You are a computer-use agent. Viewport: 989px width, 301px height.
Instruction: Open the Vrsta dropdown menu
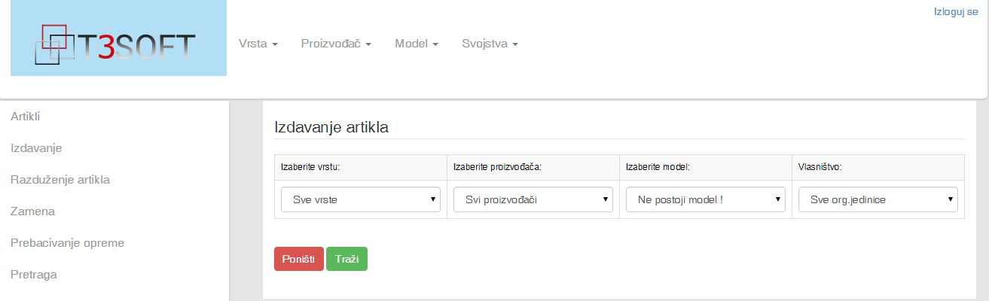(258, 44)
